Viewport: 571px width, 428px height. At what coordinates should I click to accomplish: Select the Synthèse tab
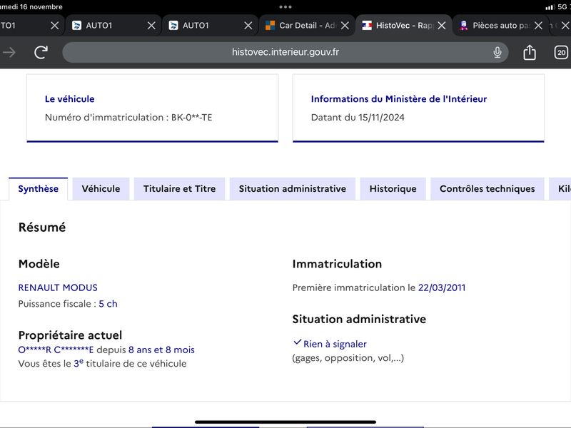point(39,189)
